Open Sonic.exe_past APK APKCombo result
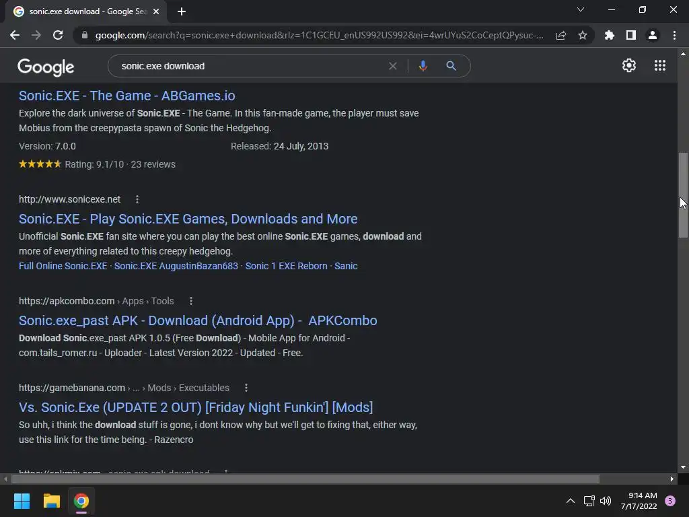 198,320
